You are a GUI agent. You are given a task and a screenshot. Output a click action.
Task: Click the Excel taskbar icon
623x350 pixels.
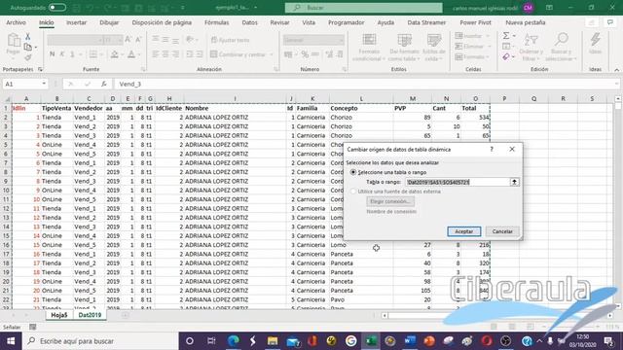[371, 341]
